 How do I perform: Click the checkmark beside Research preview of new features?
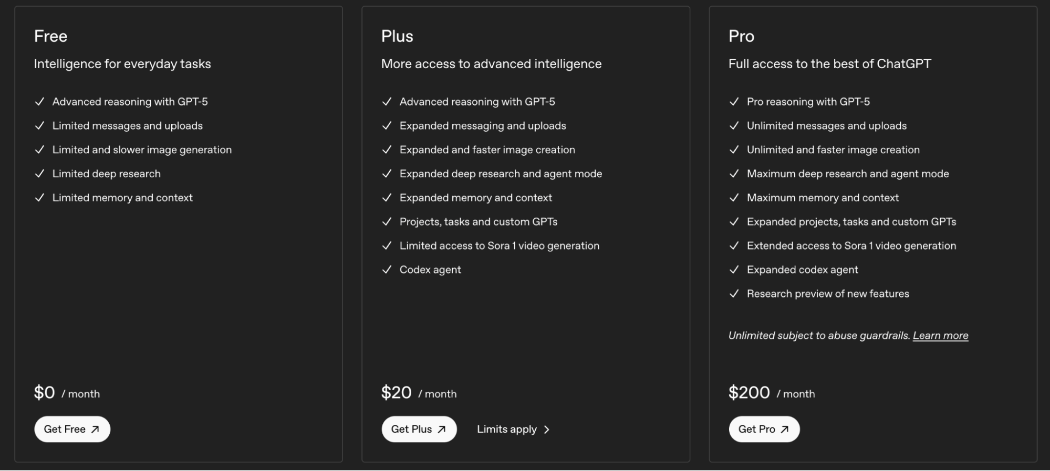[x=734, y=294]
